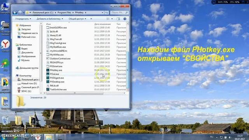Open the Документы library

click(25, 52)
